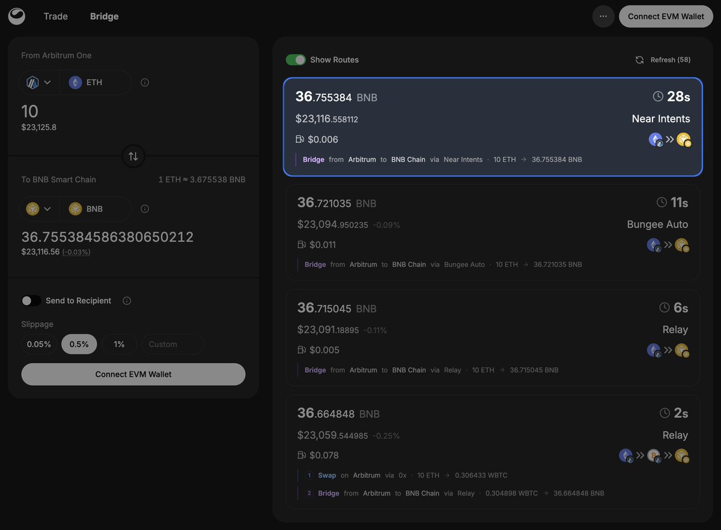
Task: Click the gas pump icon beside $0.011
Action: 302,245
